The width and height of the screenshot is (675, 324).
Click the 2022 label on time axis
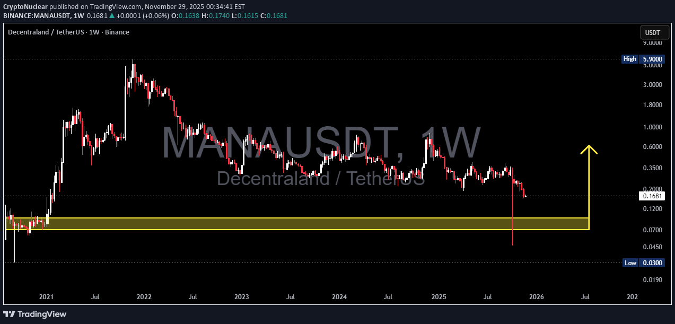point(144,297)
